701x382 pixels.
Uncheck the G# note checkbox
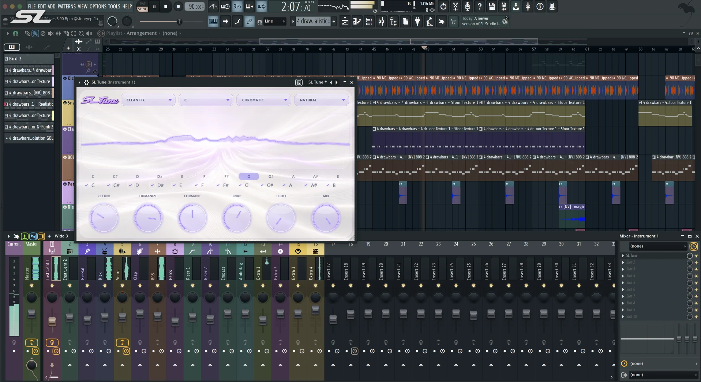[x=262, y=185]
